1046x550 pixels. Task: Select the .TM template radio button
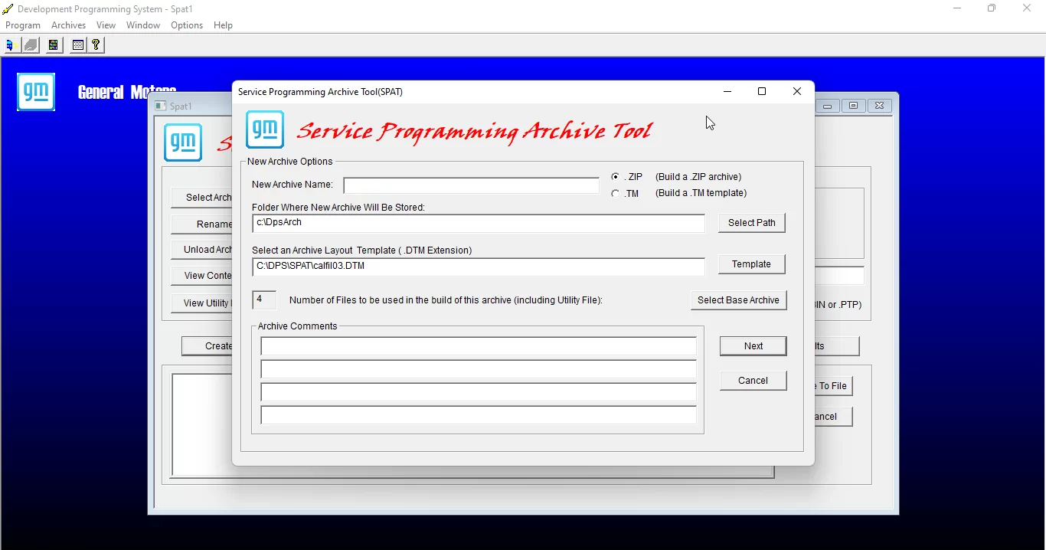click(x=615, y=193)
